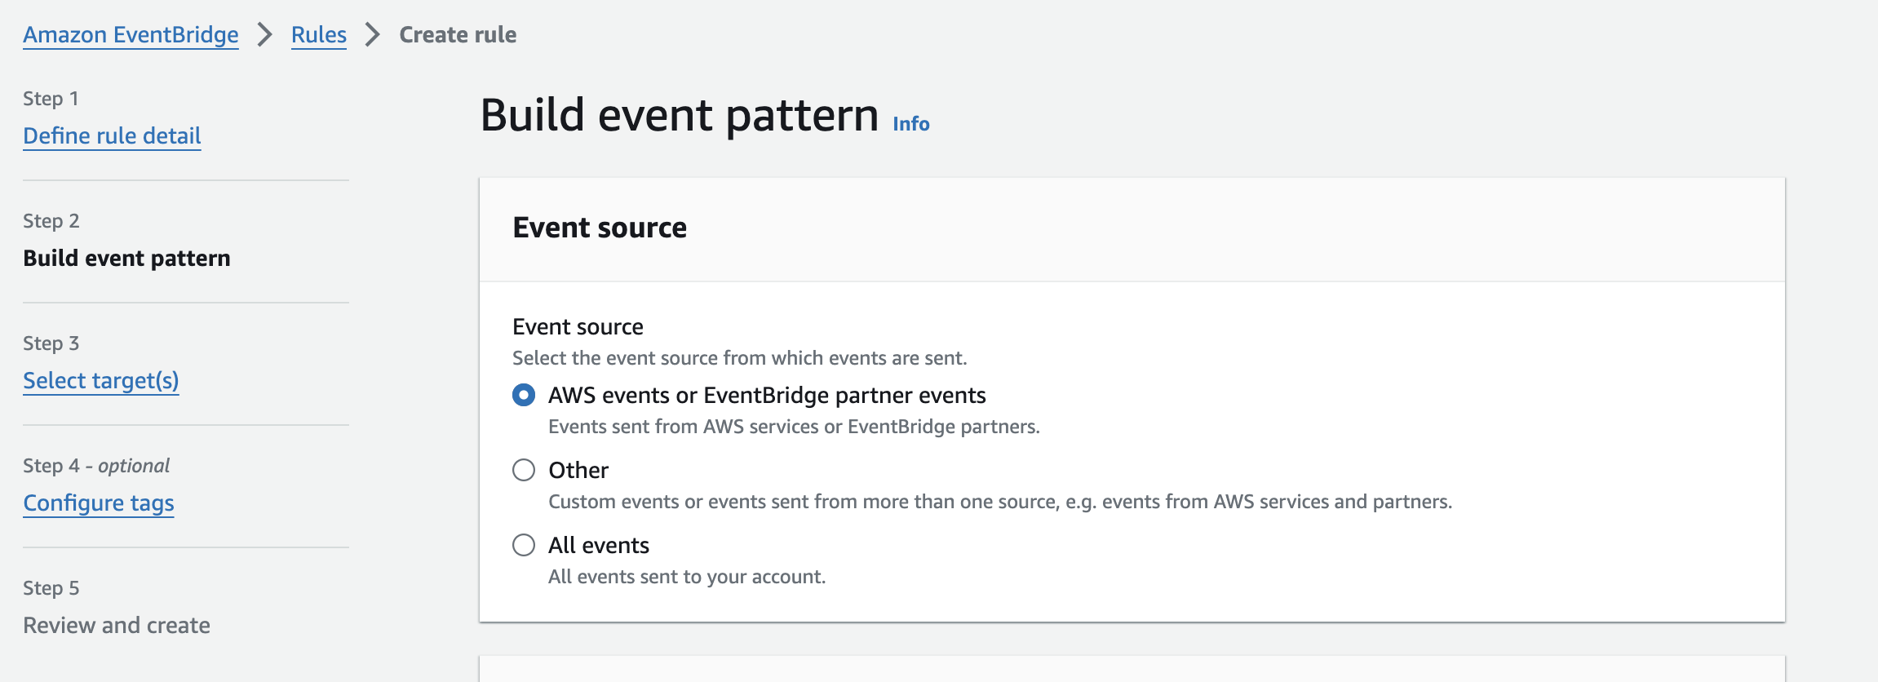
Task: Select the All events radio option
Action: [x=524, y=546]
